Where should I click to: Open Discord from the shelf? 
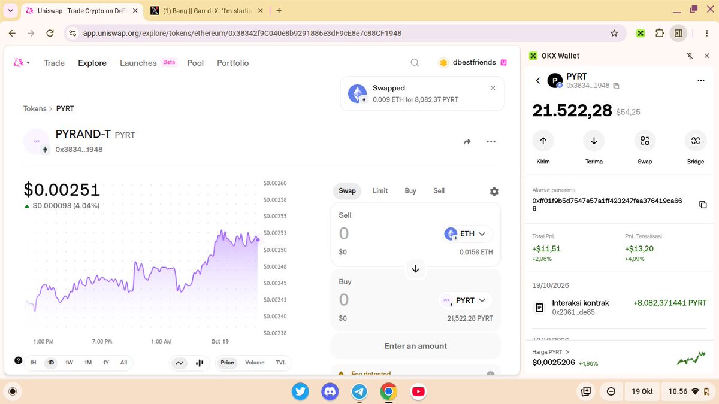(x=330, y=391)
